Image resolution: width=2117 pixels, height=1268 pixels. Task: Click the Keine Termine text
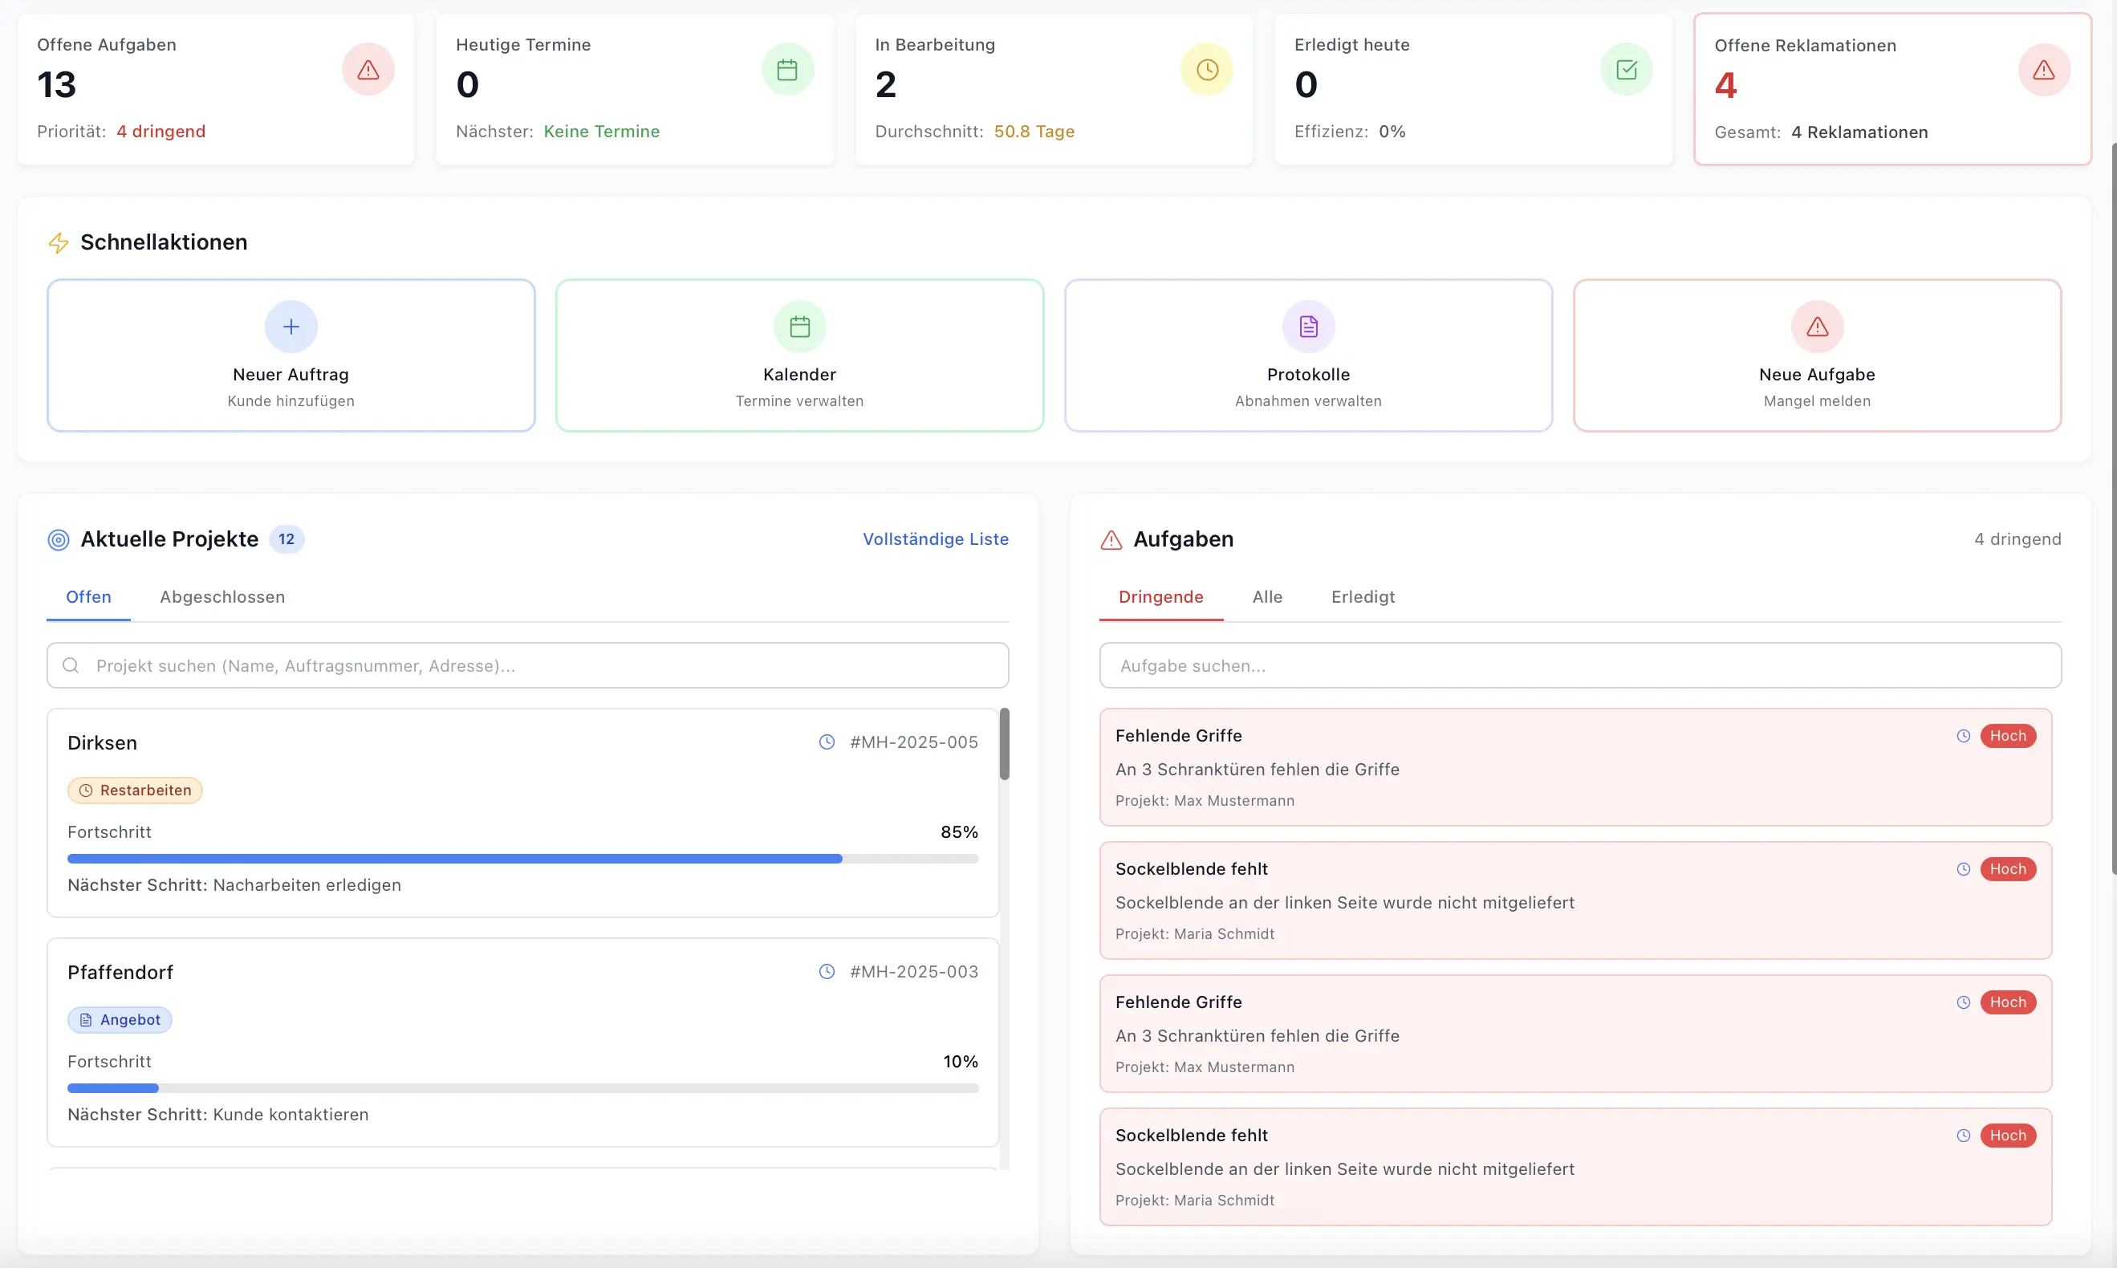601,132
